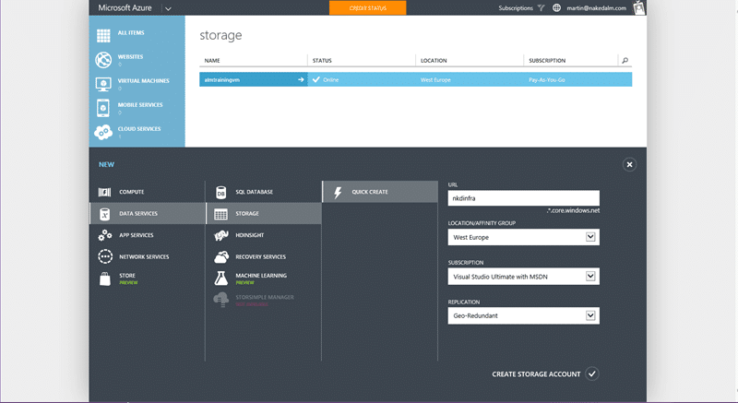Open the Subscriptions link in header
Image resolution: width=738 pixels, height=403 pixels.
click(x=516, y=8)
